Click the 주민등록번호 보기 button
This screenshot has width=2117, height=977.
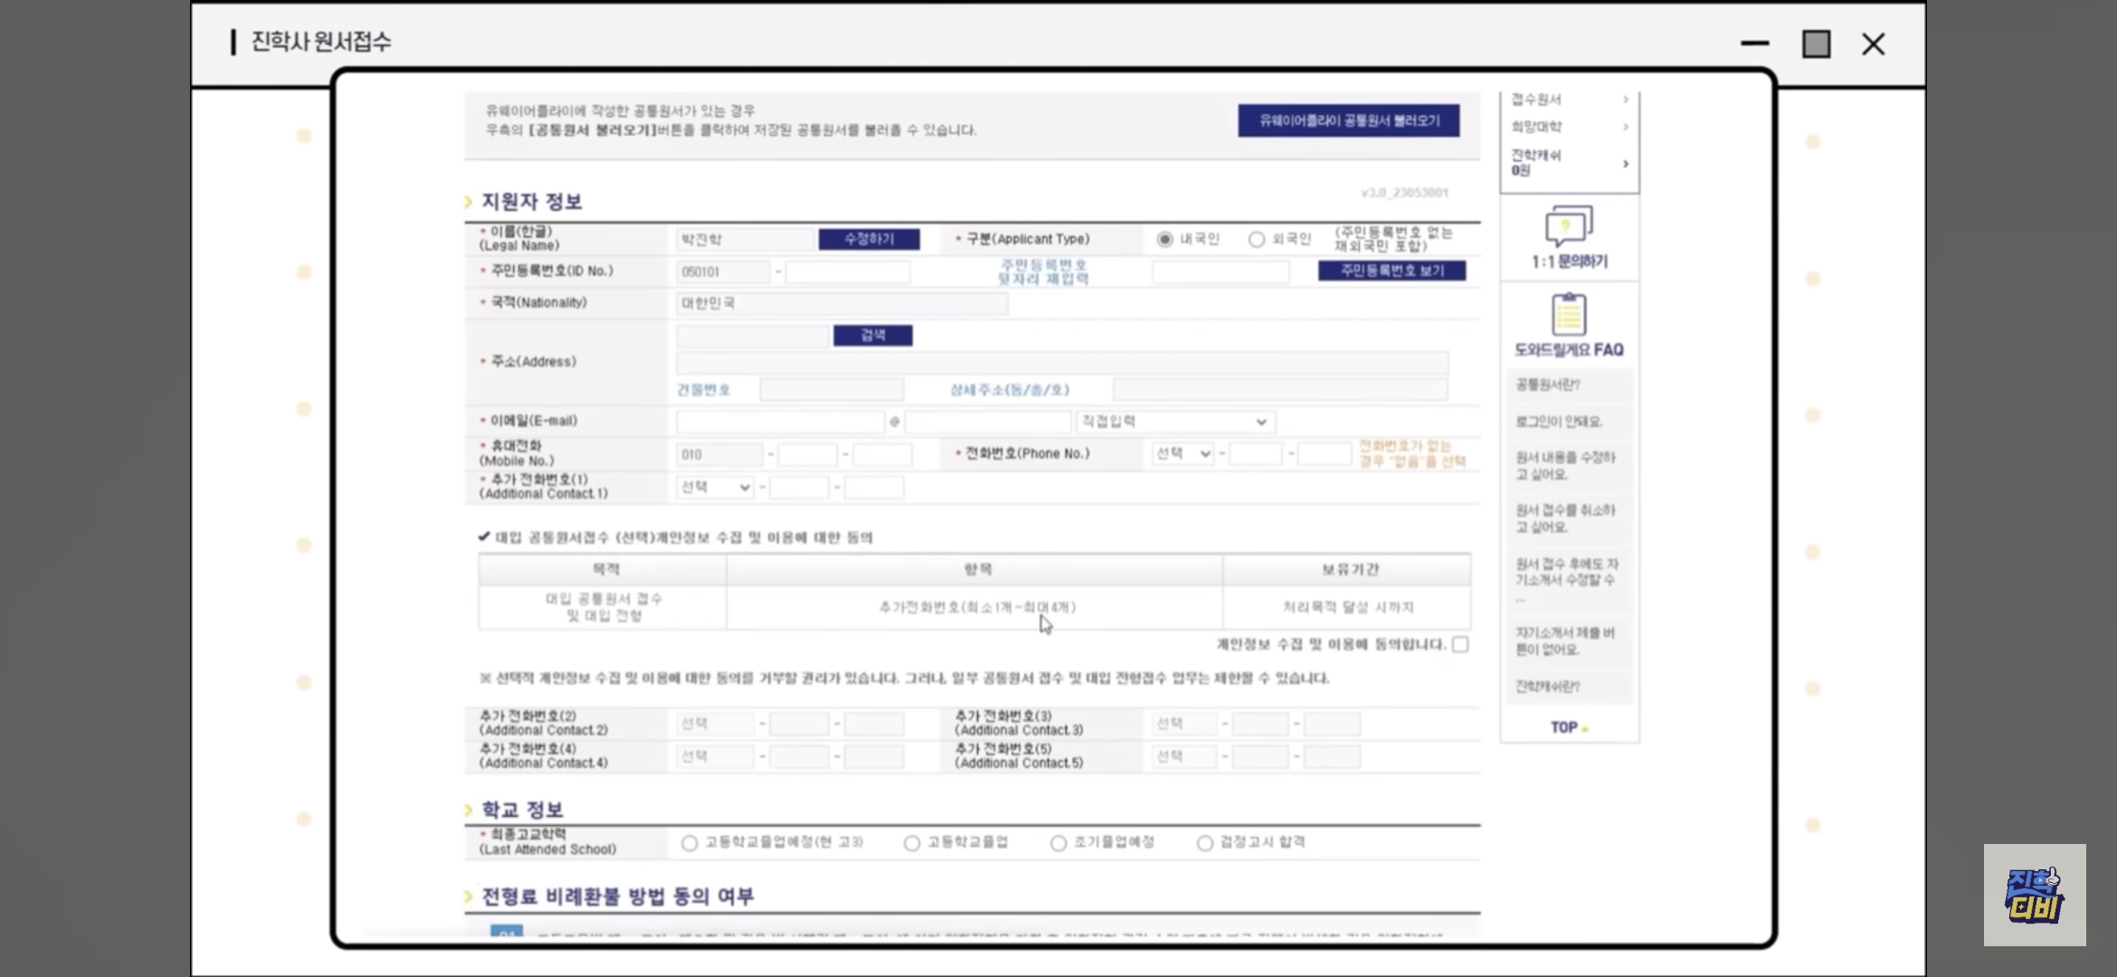pyautogui.click(x=1391, y=270)
